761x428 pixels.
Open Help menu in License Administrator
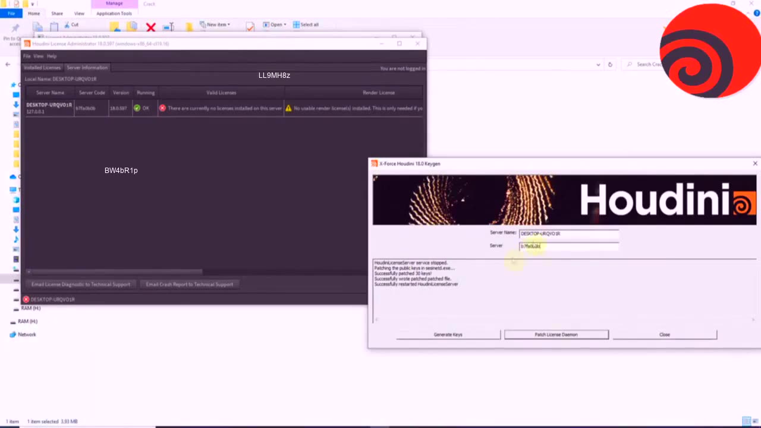[52, 56]
